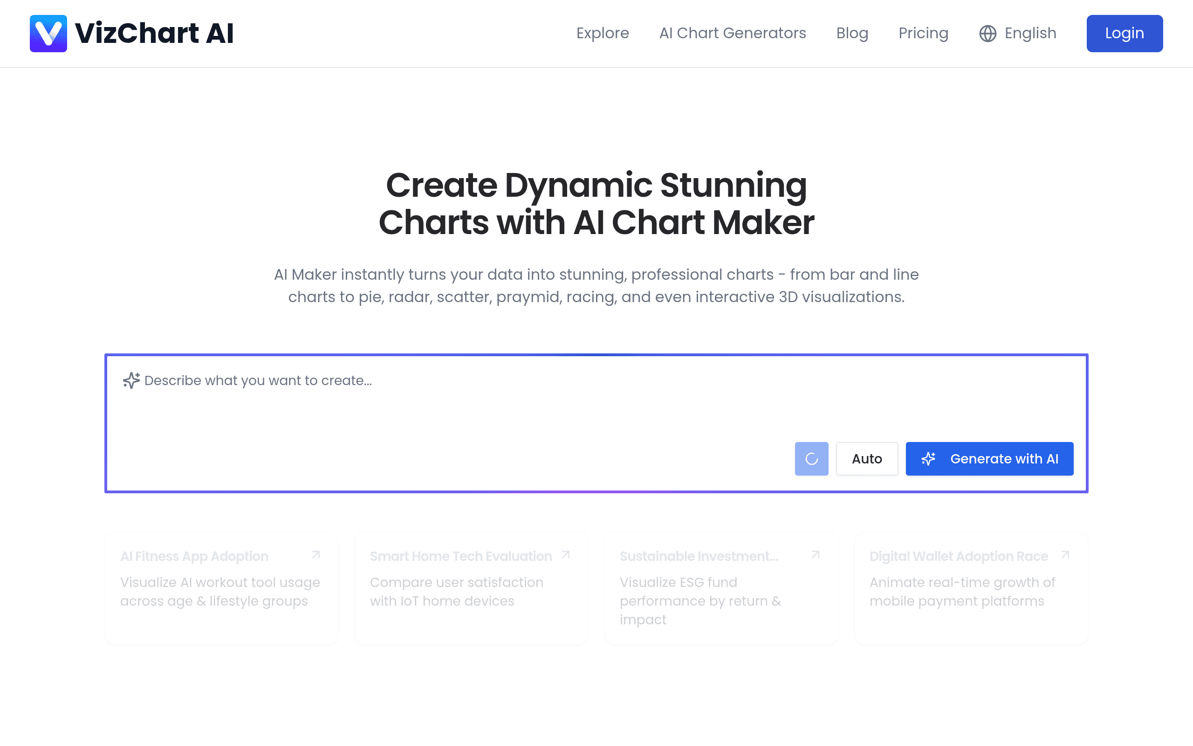Screen dimensions: 1193x746
Task: Click sparkle icon on Generate button
Action: coord(928,459)
